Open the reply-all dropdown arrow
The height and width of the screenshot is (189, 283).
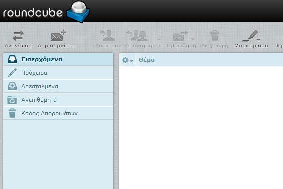point(159,39)
